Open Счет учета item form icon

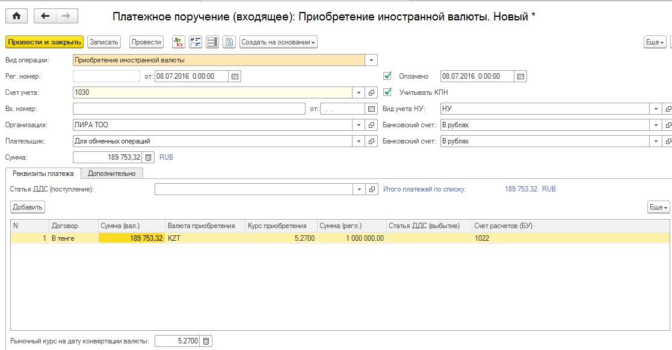pyautogui.click(x=371, y=92)
